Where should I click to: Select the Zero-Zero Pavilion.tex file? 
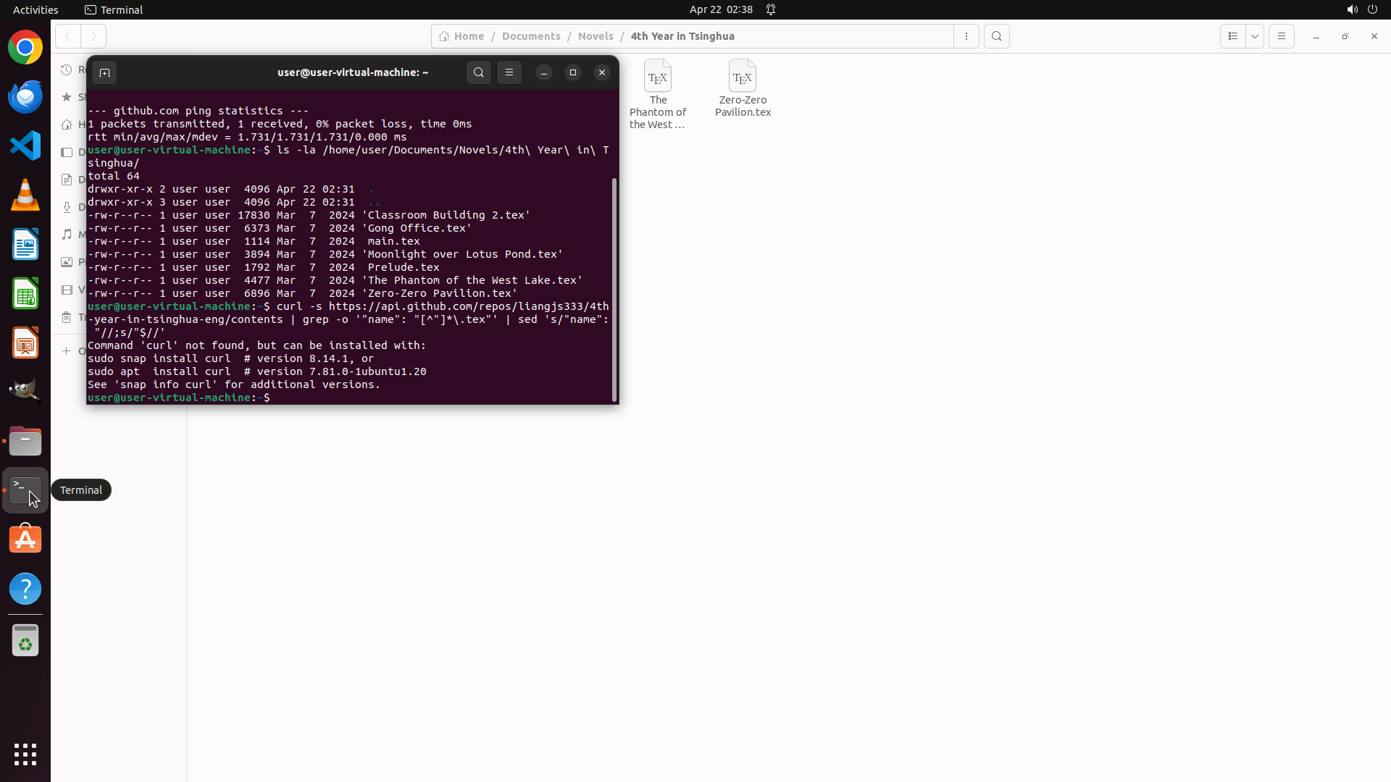tap(743, 88)
